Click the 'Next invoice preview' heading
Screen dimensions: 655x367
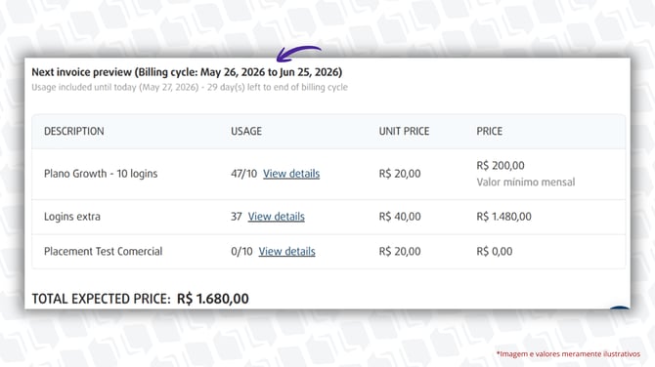[x=187, y=72]
